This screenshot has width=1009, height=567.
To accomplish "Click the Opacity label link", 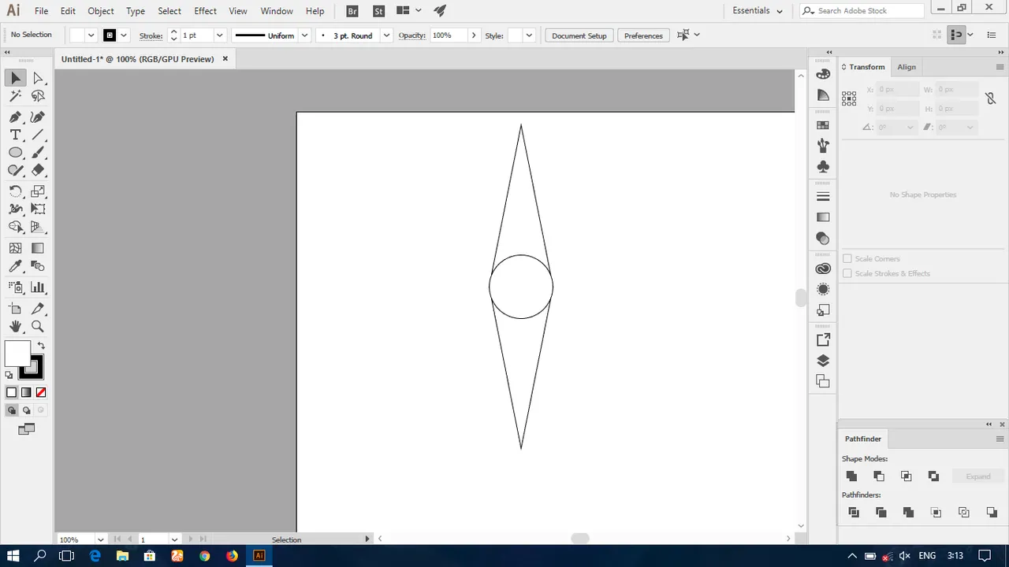I will pos(411,35).
